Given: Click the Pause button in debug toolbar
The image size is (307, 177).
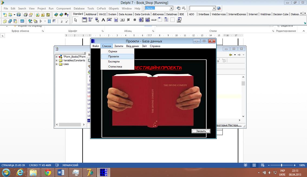Looking at the screenshot, I should [x=49, y=21].
